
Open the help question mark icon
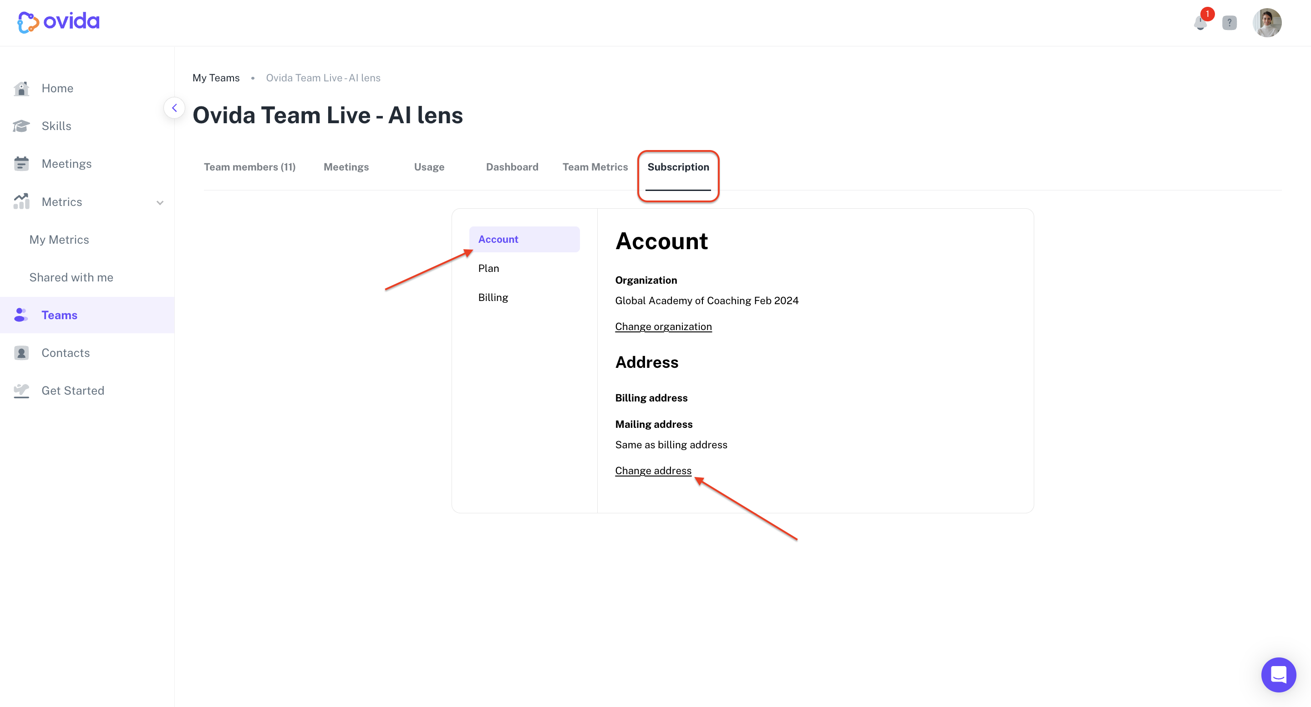pos(1230,23)
